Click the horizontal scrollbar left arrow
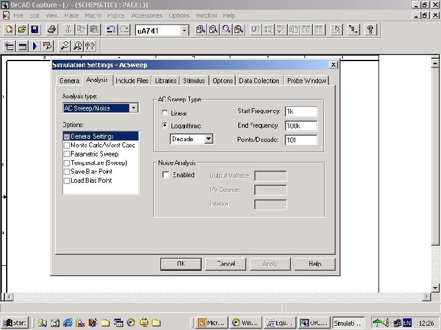 [9, 296]
